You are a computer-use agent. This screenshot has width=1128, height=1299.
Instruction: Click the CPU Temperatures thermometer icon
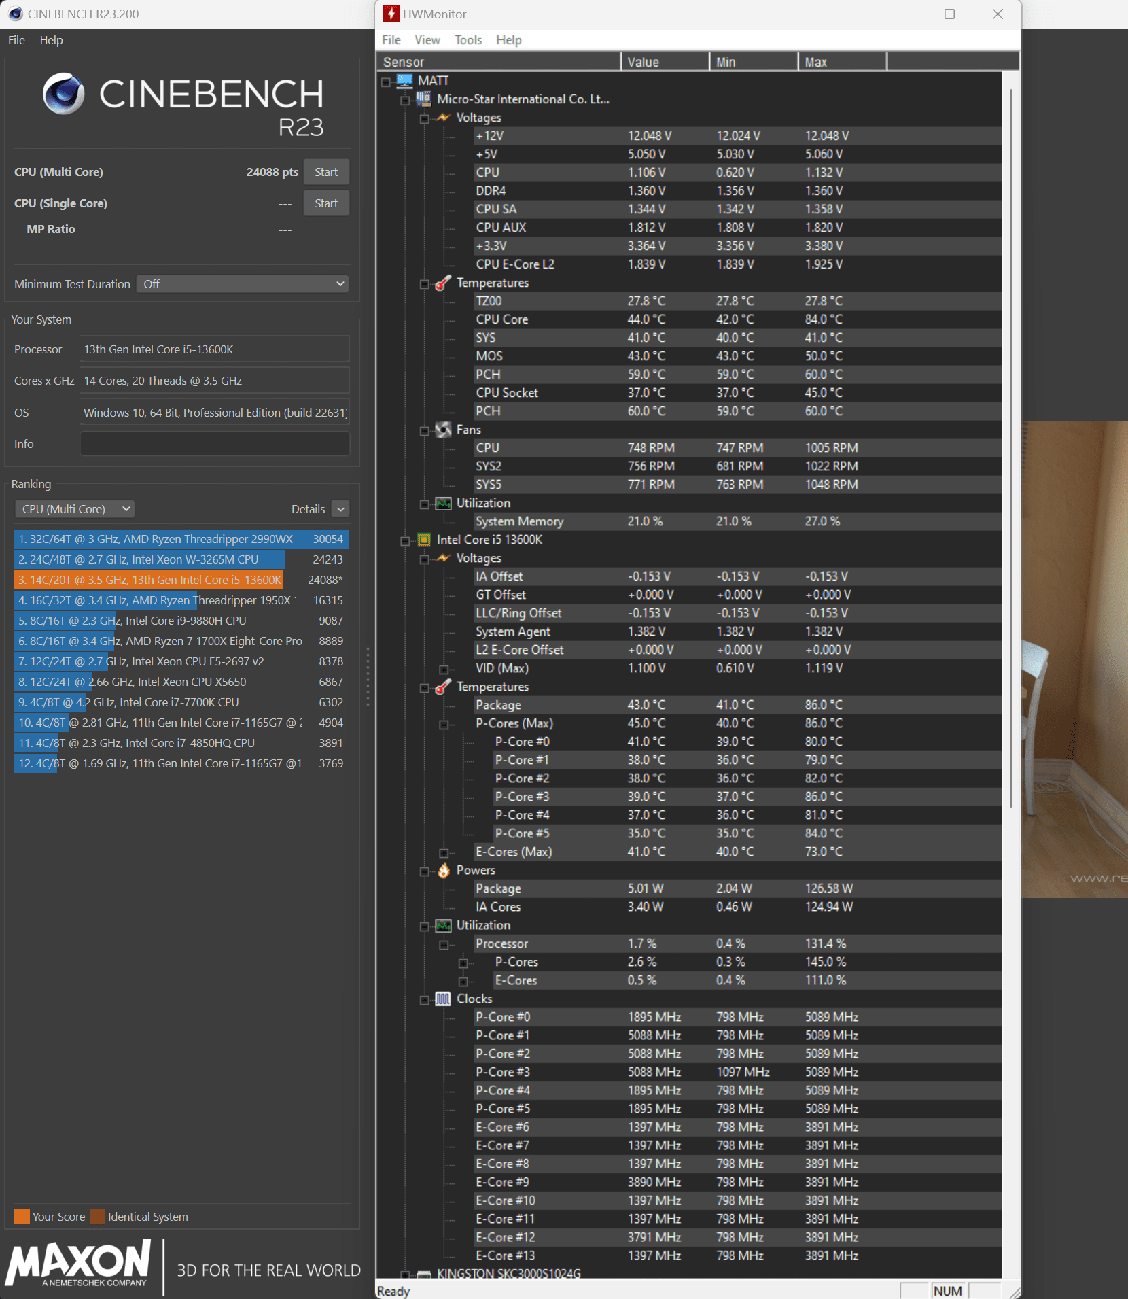click(443, 687)
